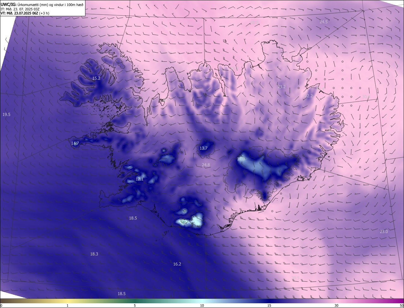
Task: Select the 13.7 value label
Action: click(204, 148)
